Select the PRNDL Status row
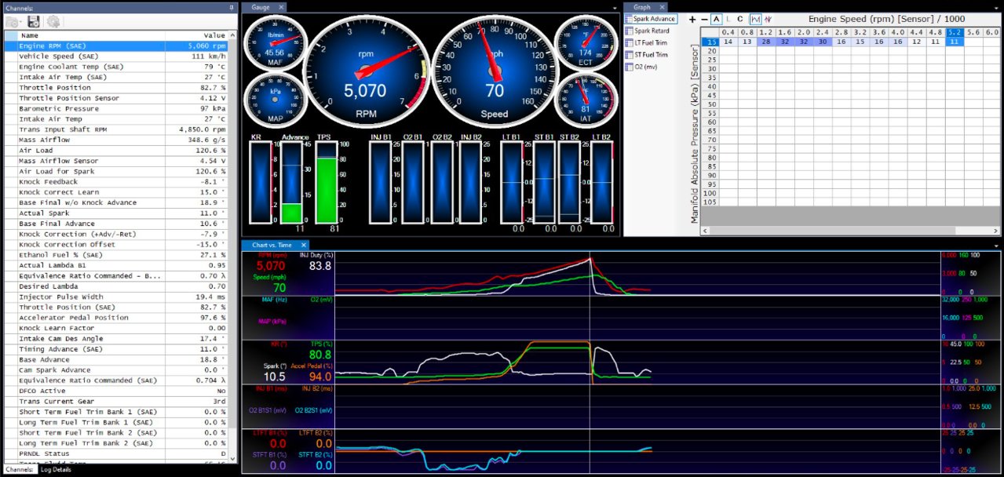This screenshot has height=477, width=1004. coord(116,453)
